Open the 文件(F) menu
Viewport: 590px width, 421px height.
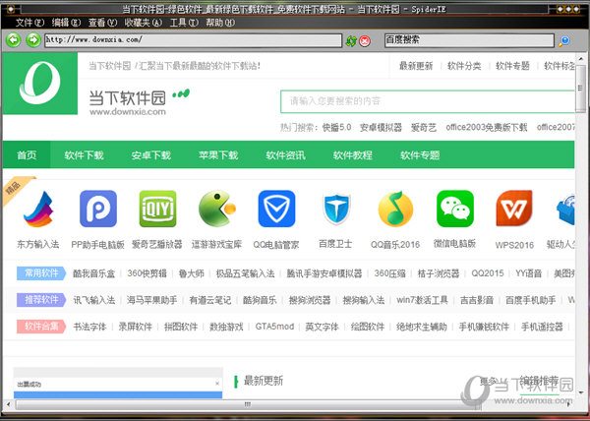(29, 23)
